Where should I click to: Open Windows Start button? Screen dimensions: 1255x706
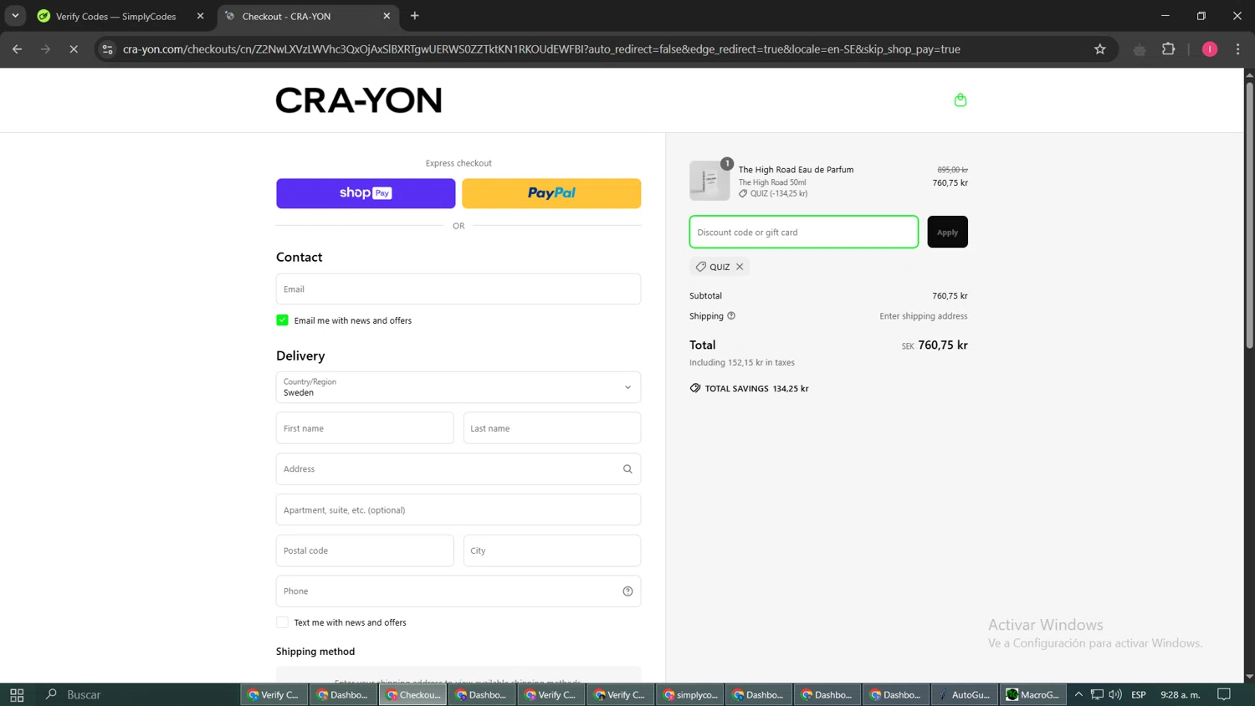(17, 694)
